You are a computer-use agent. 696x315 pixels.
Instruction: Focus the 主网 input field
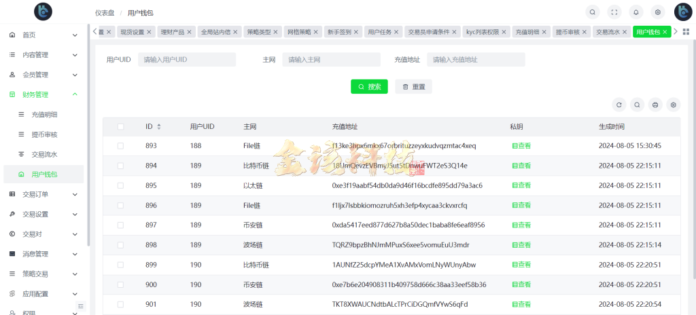pos(331,60)
